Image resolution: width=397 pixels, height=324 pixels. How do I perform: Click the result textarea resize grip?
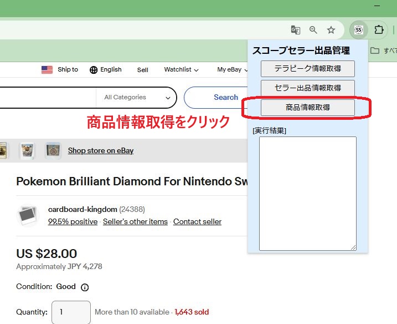pos(353,247)
